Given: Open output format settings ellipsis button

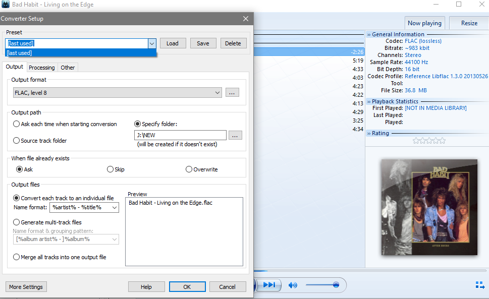Looking at the screenshot, I should 232,93.
